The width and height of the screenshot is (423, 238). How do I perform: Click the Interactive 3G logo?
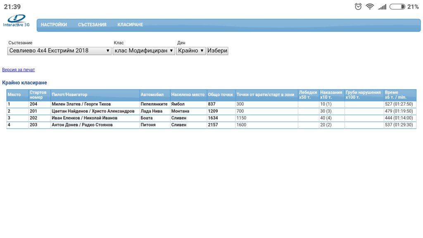16,21
